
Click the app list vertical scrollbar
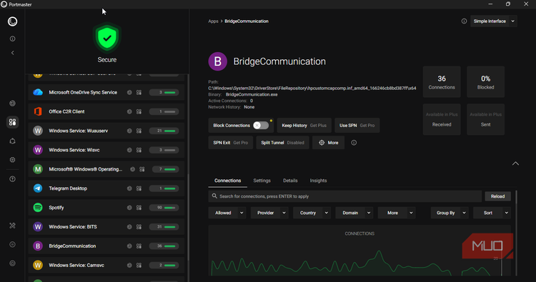[x=188, y=218]
